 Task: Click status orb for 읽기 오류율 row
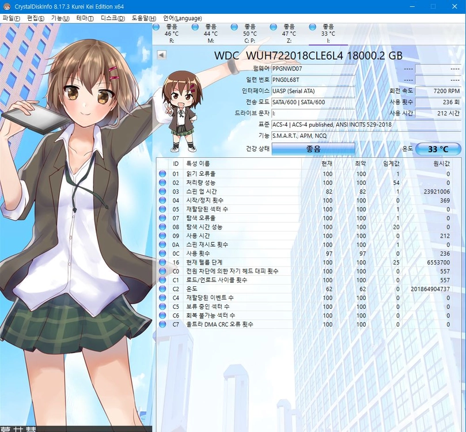(162, 173)
